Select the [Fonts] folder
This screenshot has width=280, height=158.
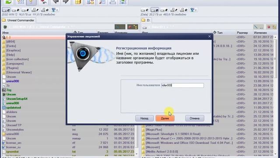click(11, 46)
